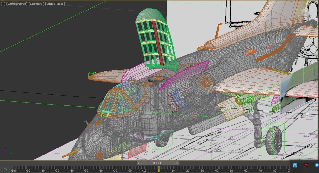The height and width of the screenshot is (173, 319).
Task: Click the Bluetooth tray icon
Action: tap(317, 165)
